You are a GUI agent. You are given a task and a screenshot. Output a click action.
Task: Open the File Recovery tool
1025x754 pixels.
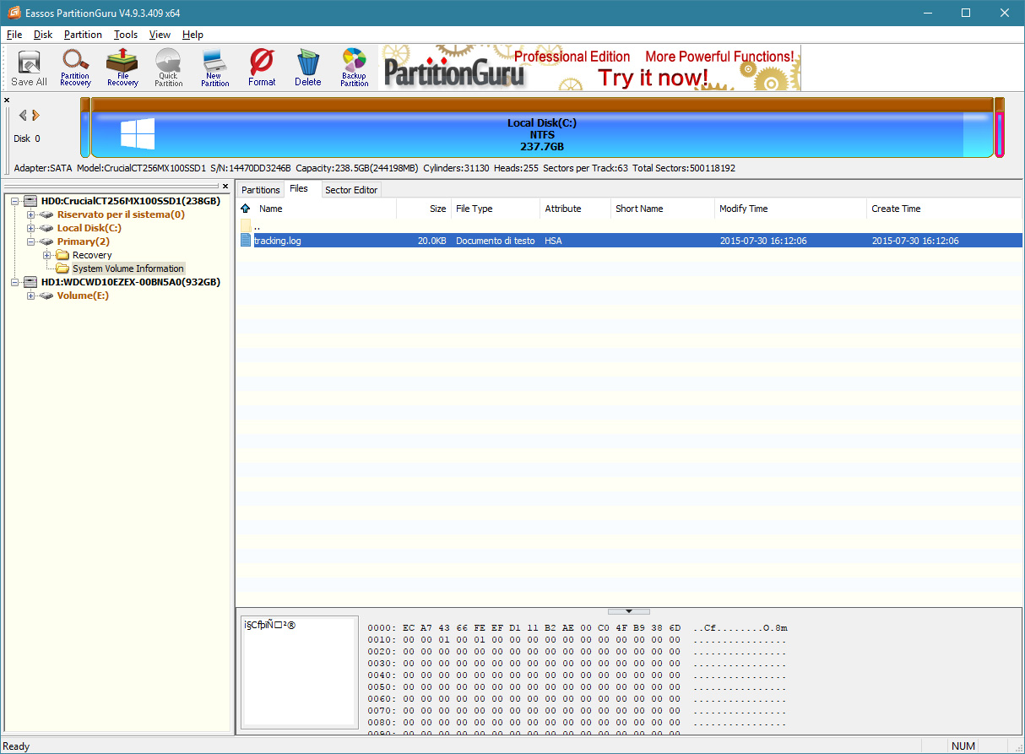click(x=122, y=68)
